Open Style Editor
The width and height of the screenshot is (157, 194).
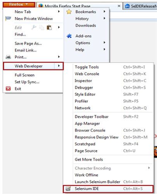(109, 94)
